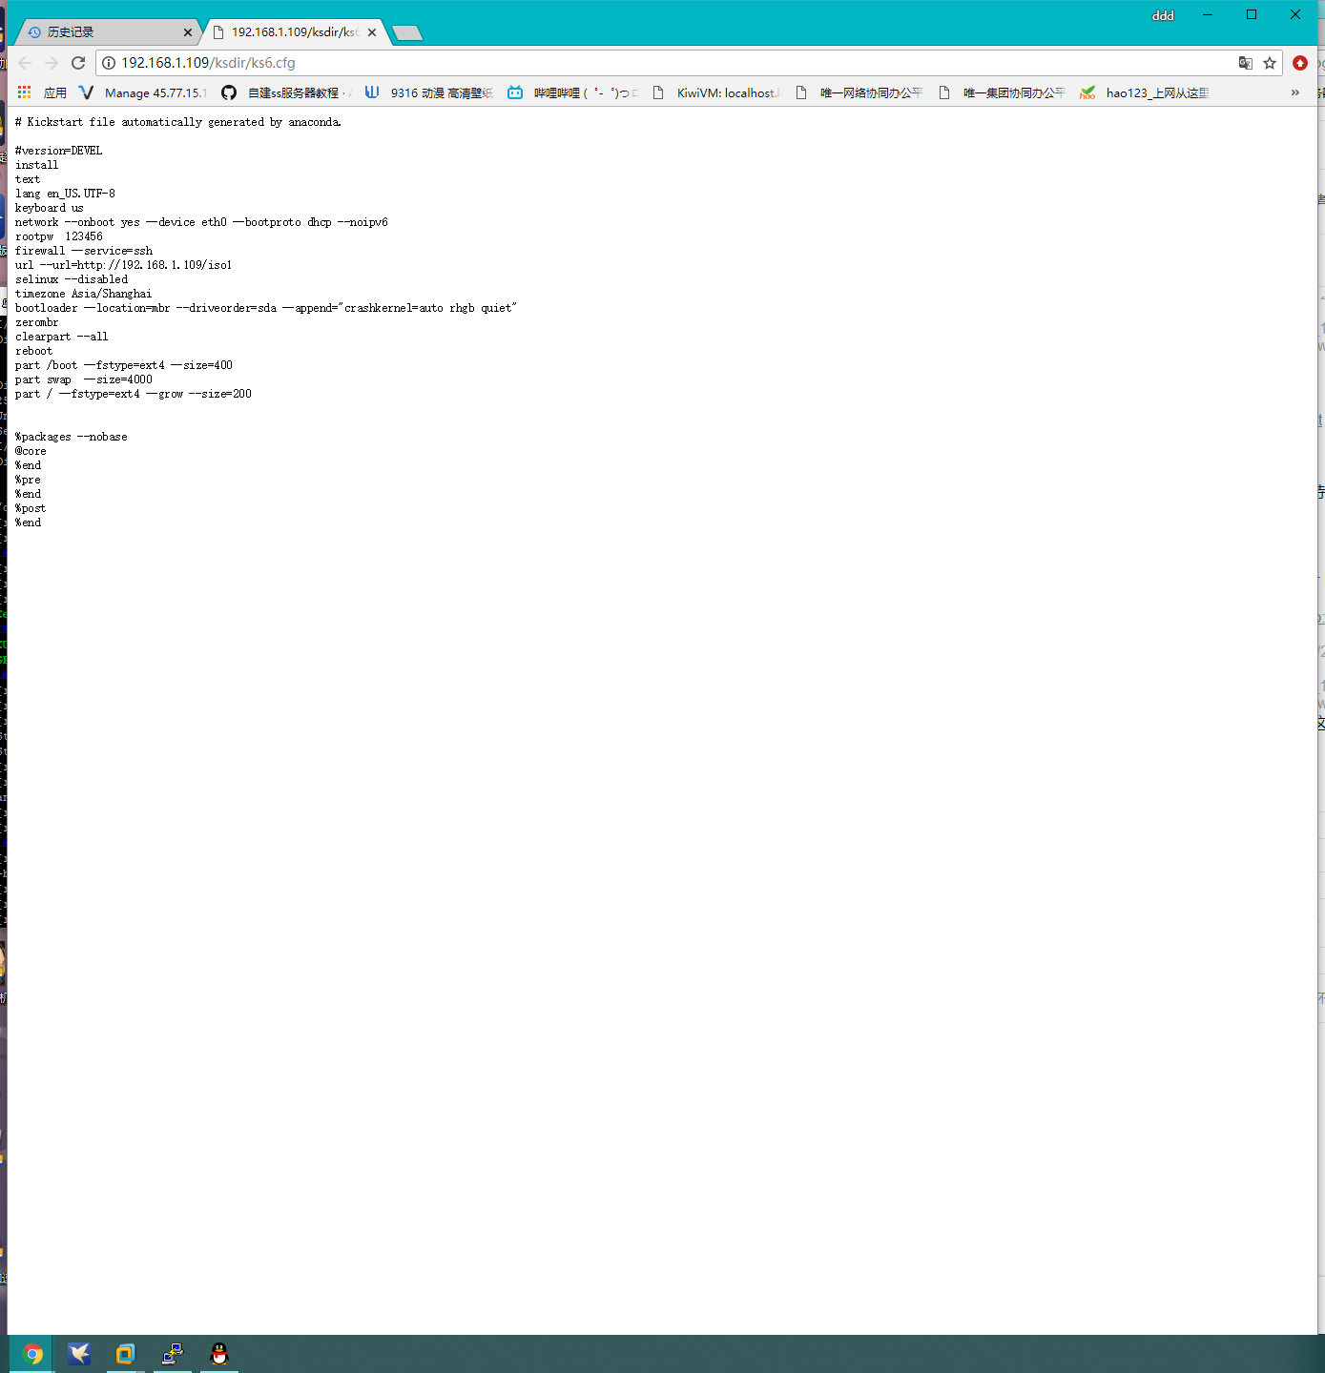The height and width of the screenshot is (1373, 1325).
Task: Open the 唯一集团协同办公平 bookmark
Action: 1002,92
